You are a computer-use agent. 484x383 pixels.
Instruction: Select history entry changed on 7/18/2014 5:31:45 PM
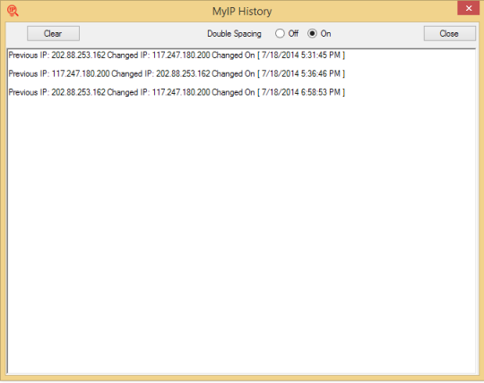click(x=177, y=55)
